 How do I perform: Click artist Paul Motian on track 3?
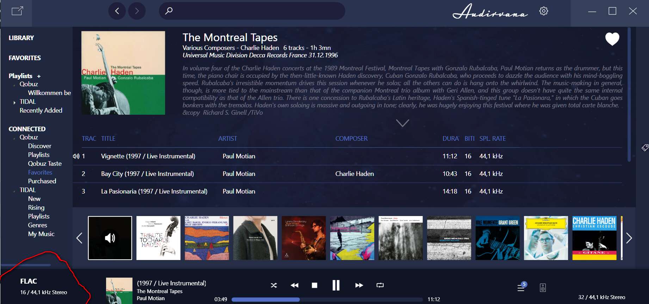[x=239, y=191]
